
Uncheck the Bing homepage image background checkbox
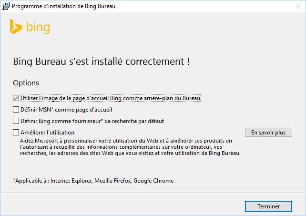coord(17,98)
